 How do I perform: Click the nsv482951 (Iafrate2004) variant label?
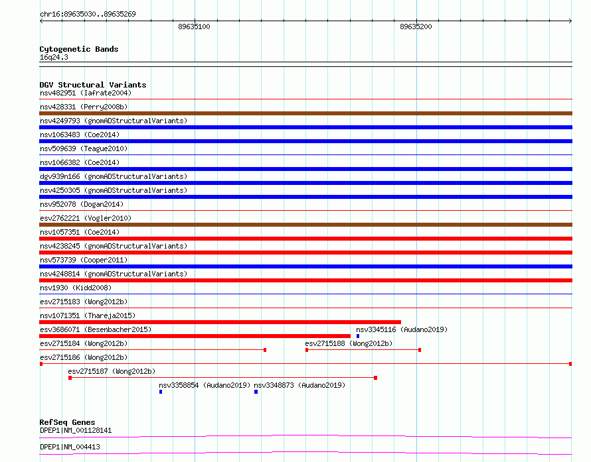(86, 93)
